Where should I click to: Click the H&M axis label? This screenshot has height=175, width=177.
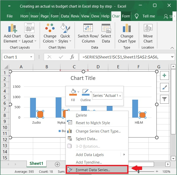pyautogui.click(x=139, y=122)
